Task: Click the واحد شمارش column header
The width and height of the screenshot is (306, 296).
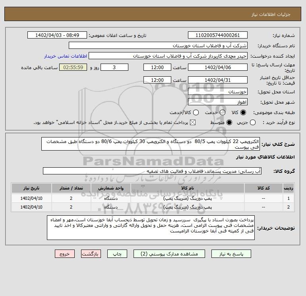Action: point(110,188)
